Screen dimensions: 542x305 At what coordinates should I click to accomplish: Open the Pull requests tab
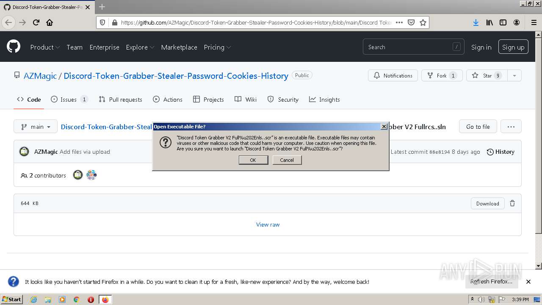point(120,100)
